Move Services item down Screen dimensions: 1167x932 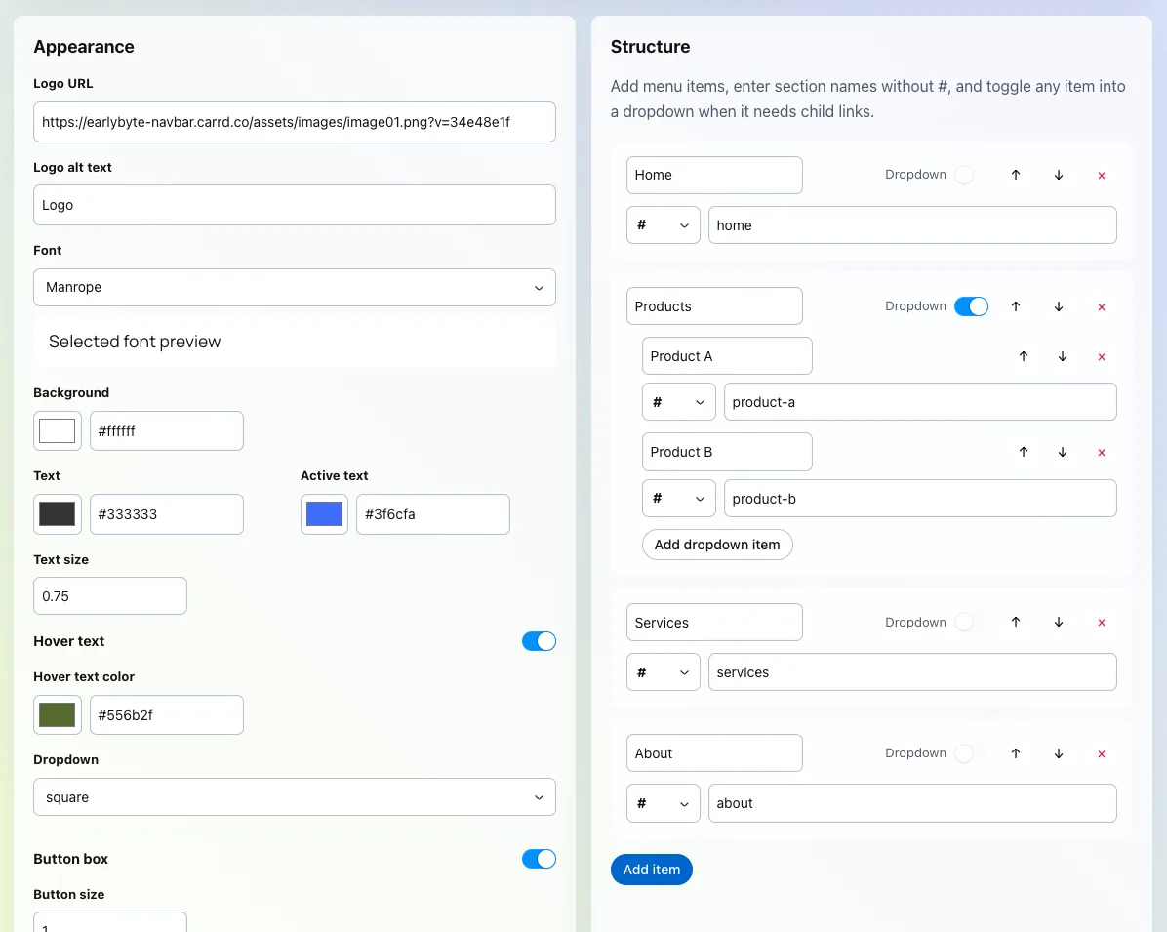[1059, 622]
